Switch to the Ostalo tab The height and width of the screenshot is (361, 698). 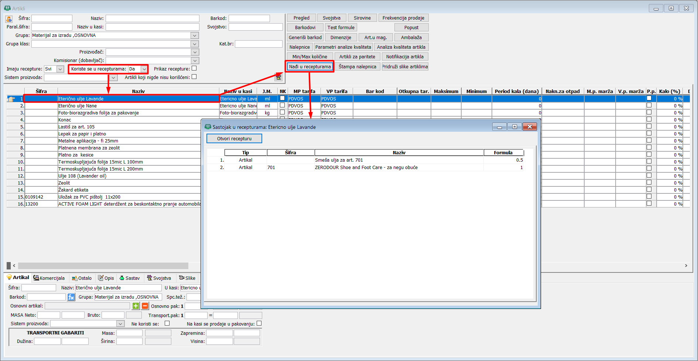(x=82, y=278)
